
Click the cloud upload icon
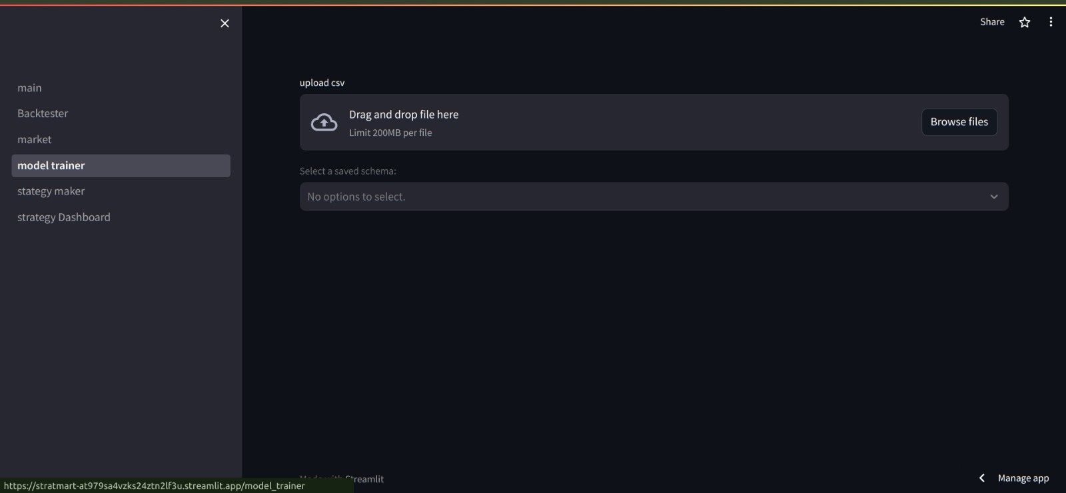[x=324, y=123]
